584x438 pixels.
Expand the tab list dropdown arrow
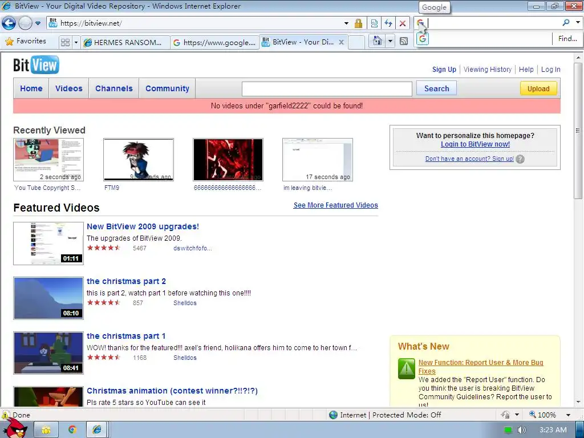(x=76, y=42)
